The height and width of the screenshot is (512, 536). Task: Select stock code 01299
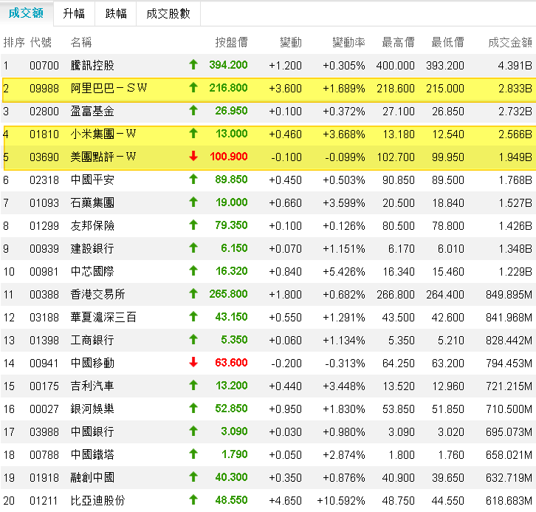tap(44, 226)
